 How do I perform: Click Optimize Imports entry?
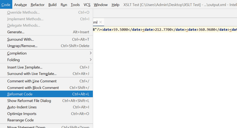pos(47,114)
